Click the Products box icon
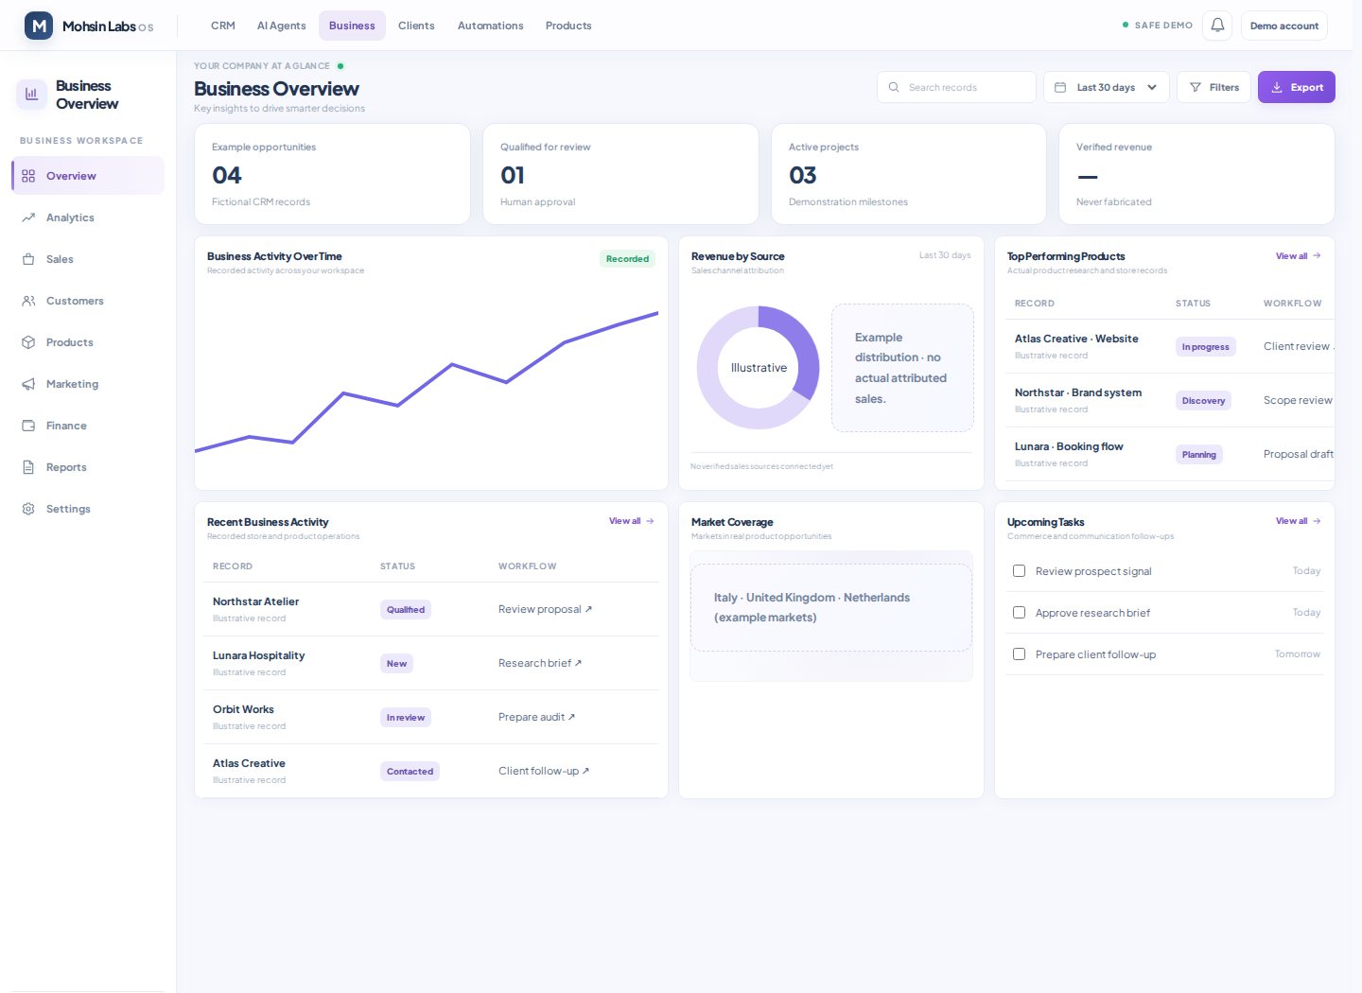Viewport: 1362px width, 993px height. (x=28, y=342)
